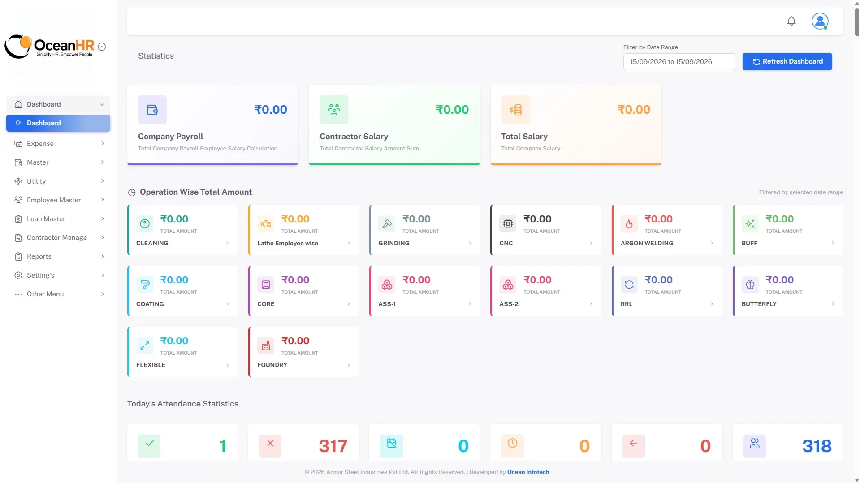Click the OceanHR logo

coord(49,47)
